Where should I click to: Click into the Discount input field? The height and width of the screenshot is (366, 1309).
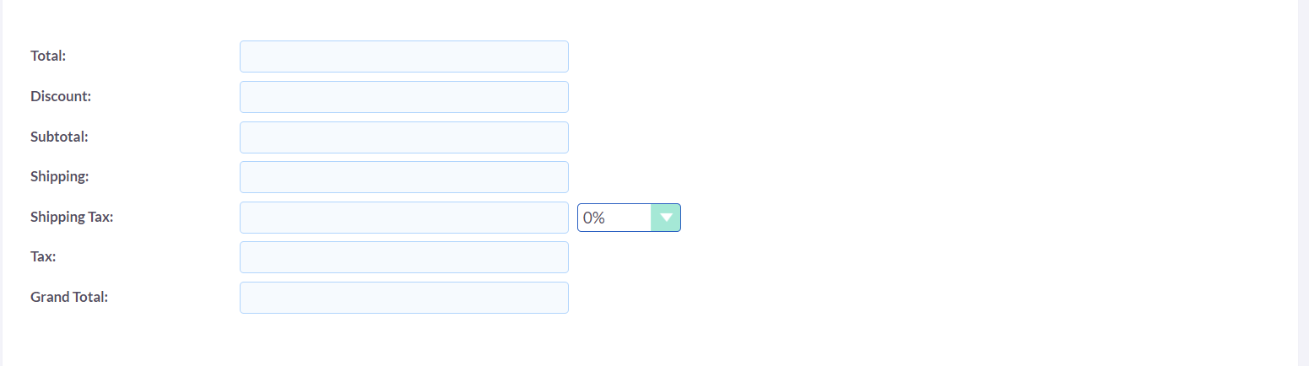click(x=403, y=97)
